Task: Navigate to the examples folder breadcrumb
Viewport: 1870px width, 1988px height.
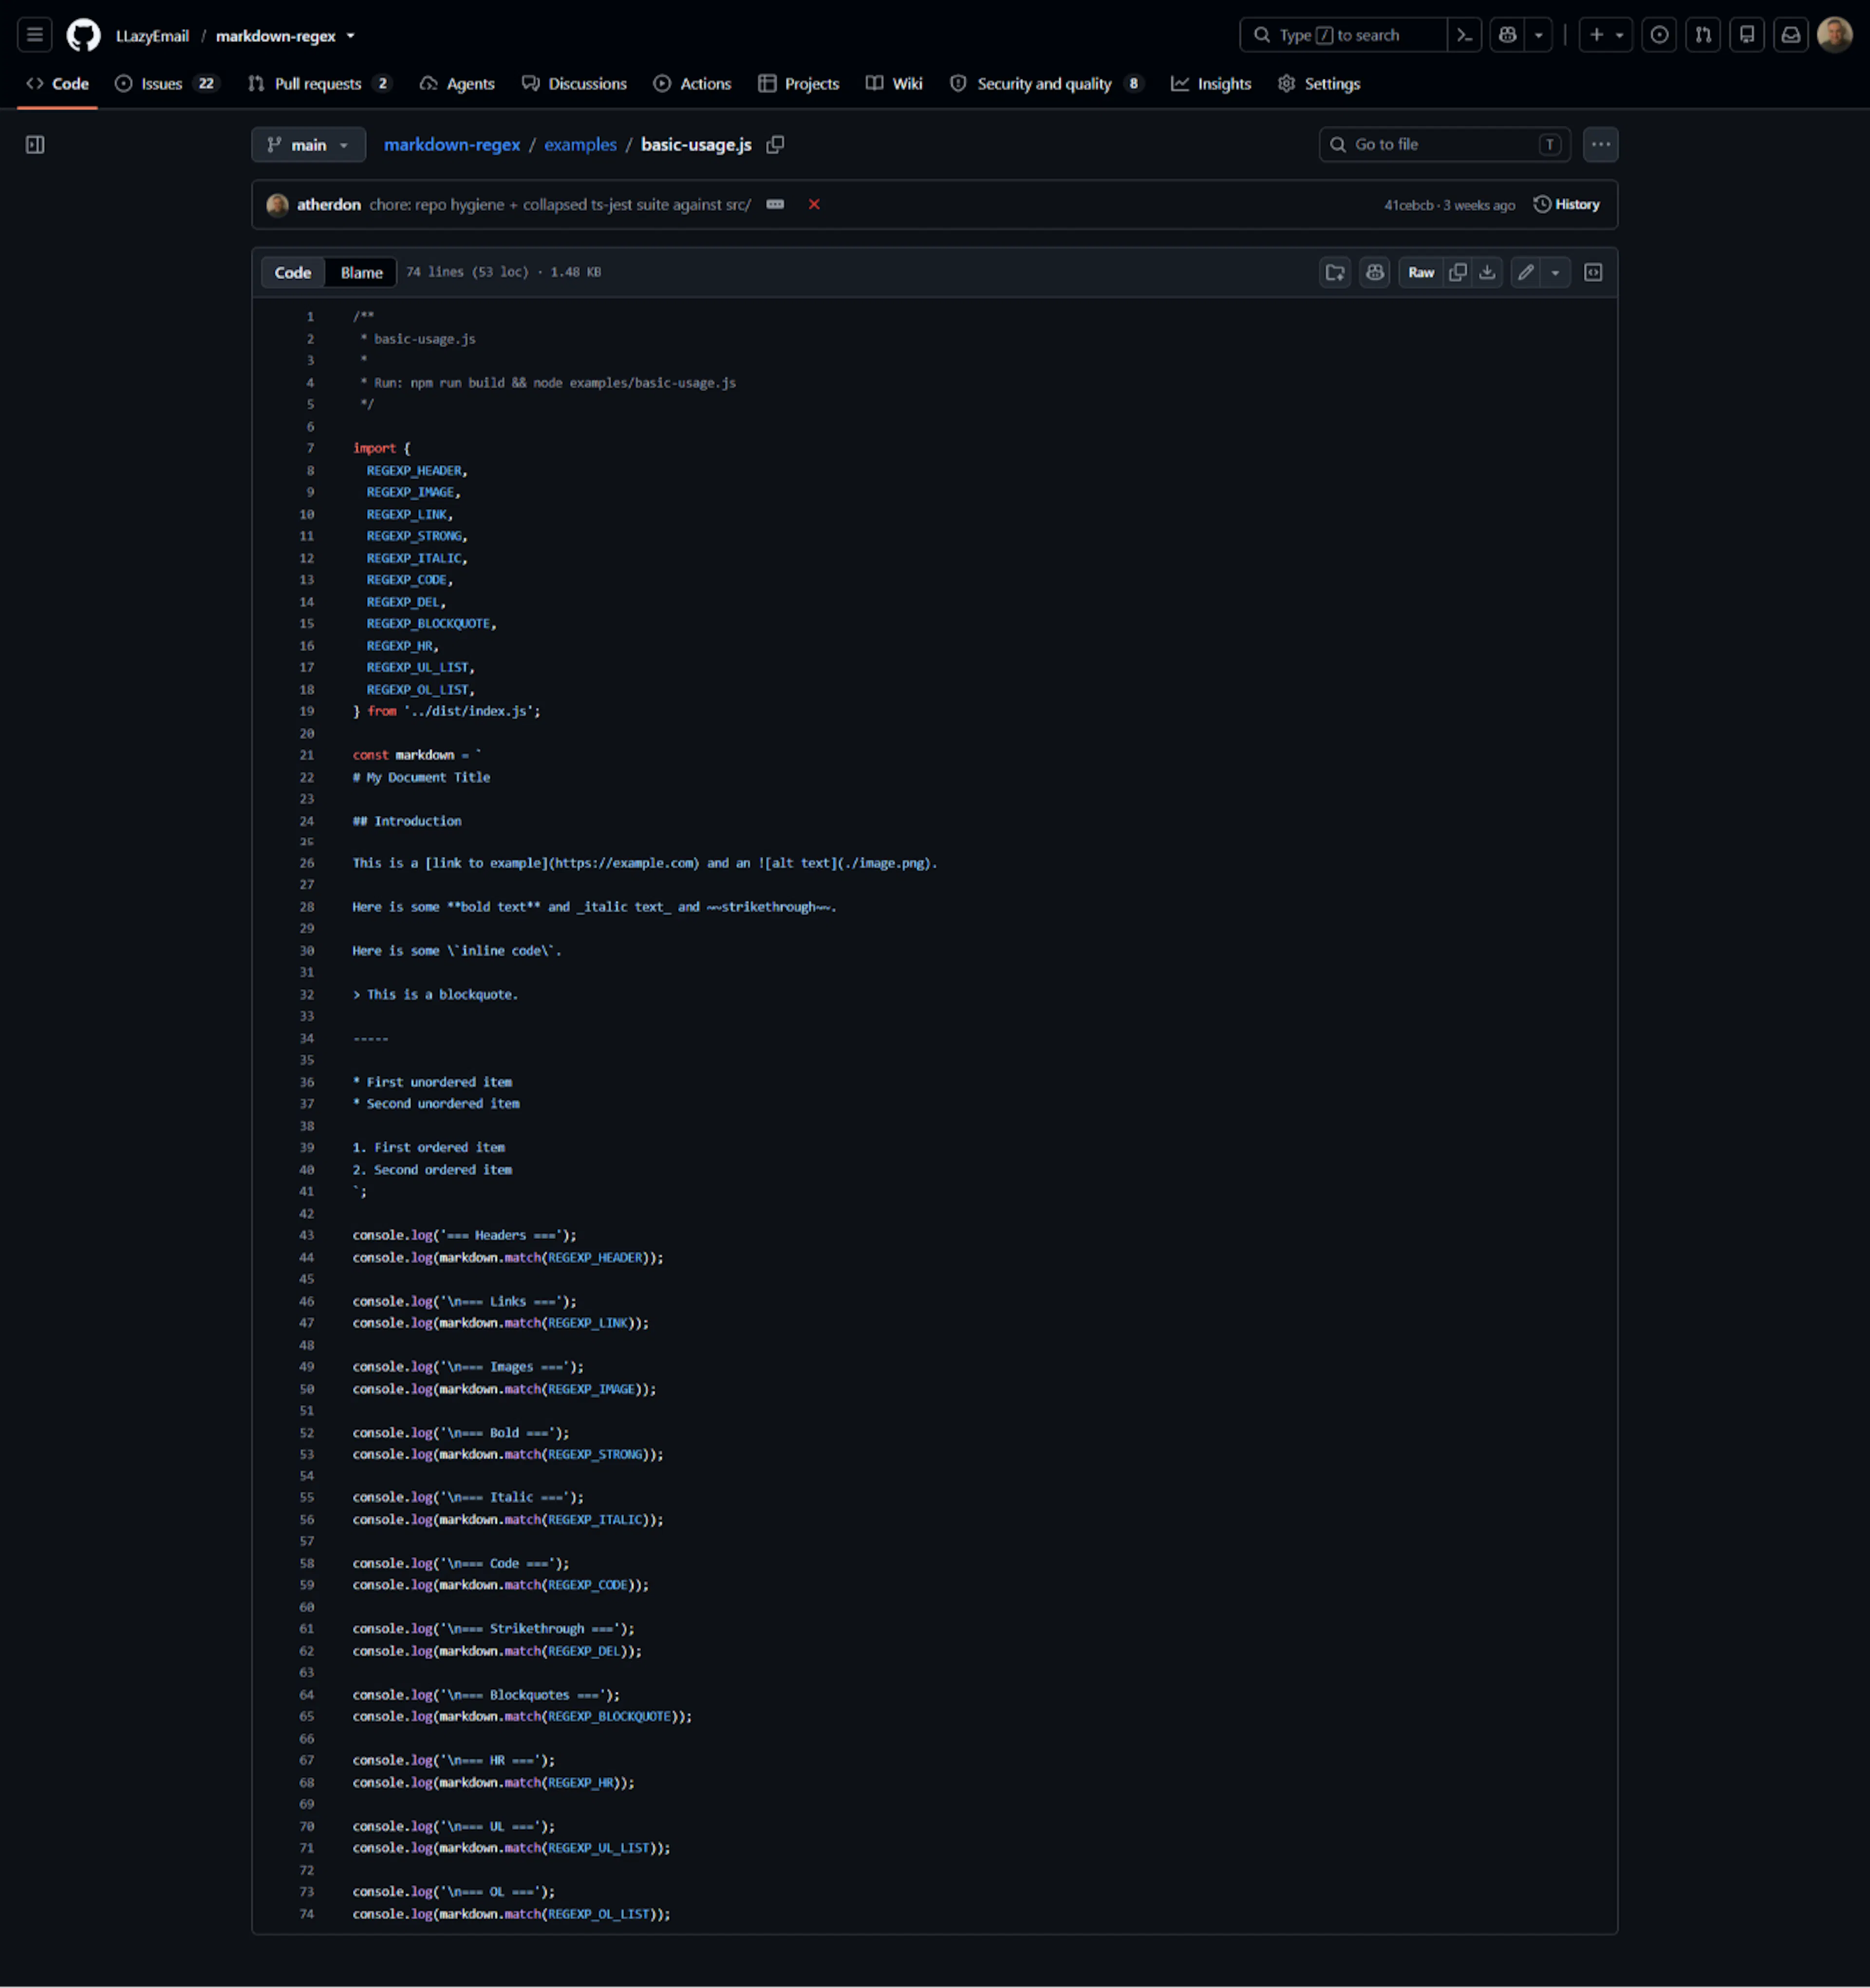Action: (x=580, y=145)
